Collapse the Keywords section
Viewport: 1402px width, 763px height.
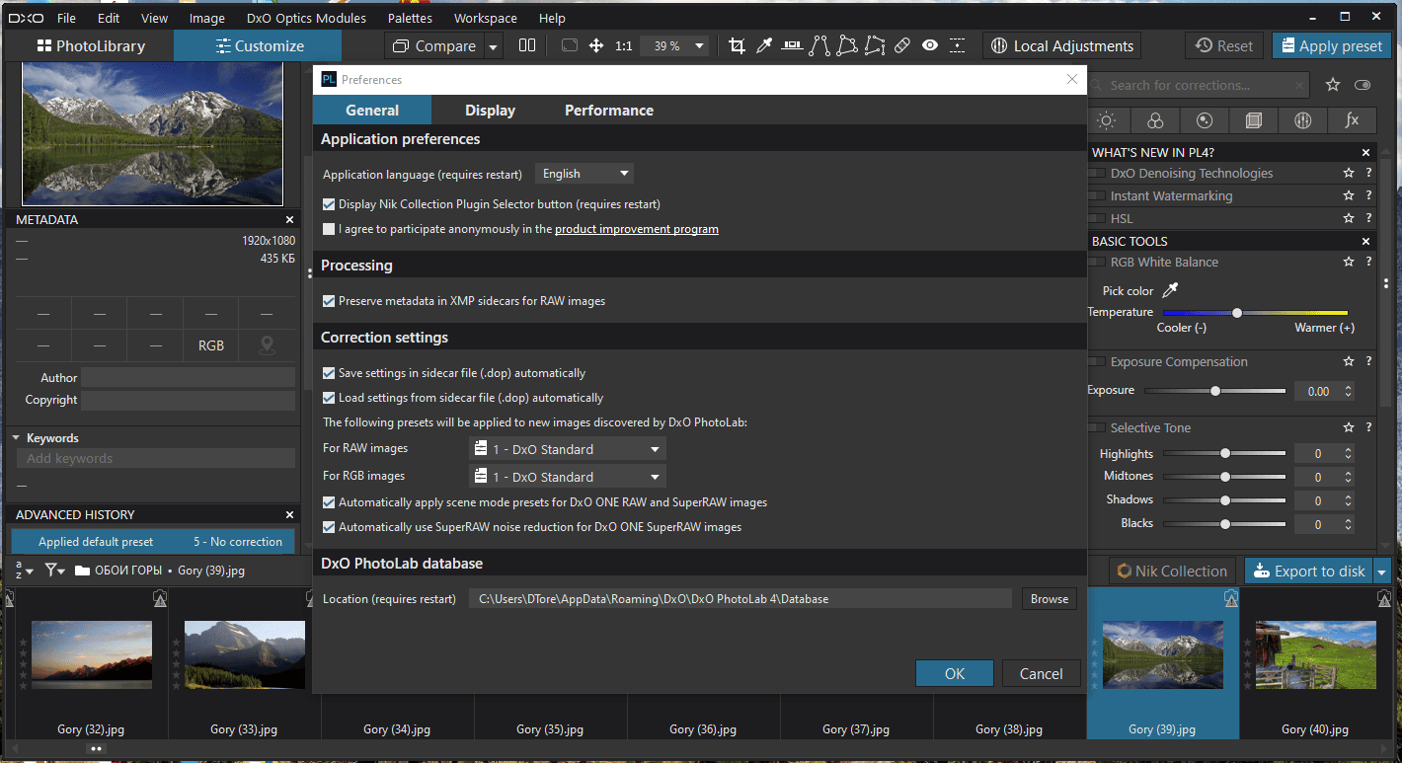(x=16, y=438)
